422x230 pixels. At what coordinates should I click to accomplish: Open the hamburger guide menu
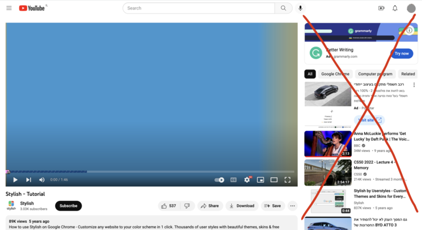click(9, 8)
